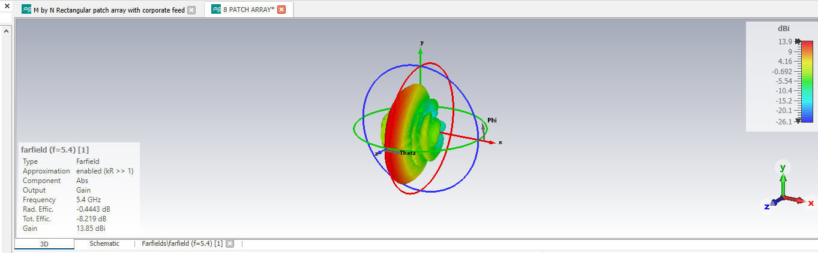The image size is (818, 253).
Task: Open the Farfields farfield (f=5.4) [1] tab
Action: [182, 243]
